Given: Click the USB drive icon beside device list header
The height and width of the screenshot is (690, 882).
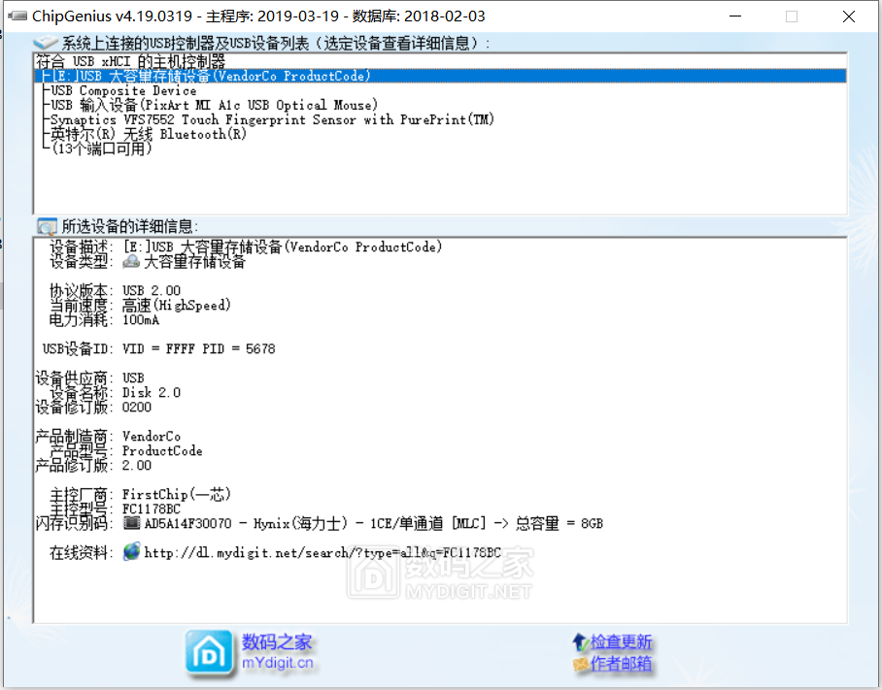Looking at the screenshot, I should click(x=46, y=43).
